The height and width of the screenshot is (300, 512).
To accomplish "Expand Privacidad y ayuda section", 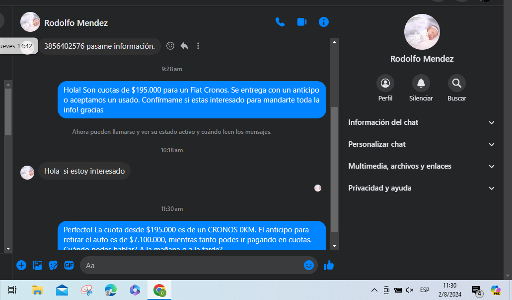I will pyautogui.click(x=421, y=188).
